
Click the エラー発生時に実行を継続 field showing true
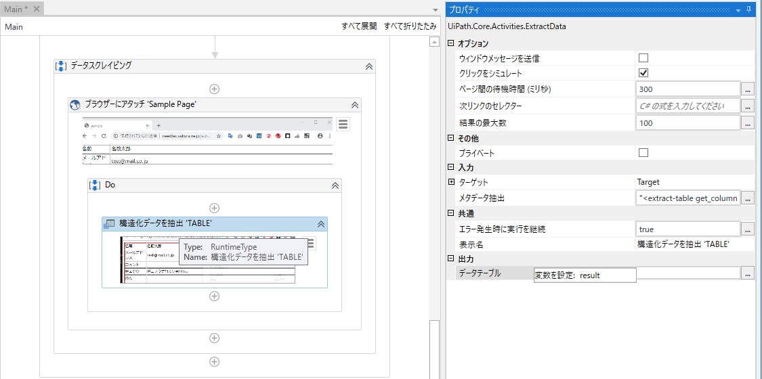pyautogui.click(x=687, y=229)
